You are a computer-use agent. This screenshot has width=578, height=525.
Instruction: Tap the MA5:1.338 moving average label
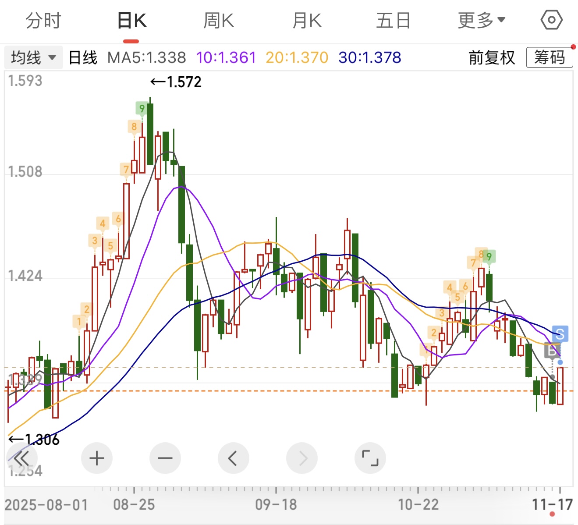pyautogui.click(x=147, y=57)
